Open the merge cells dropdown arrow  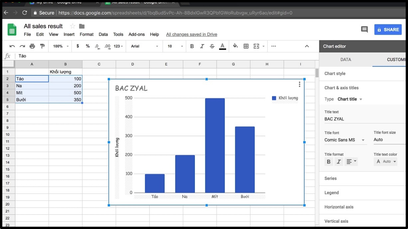(263, 46)
